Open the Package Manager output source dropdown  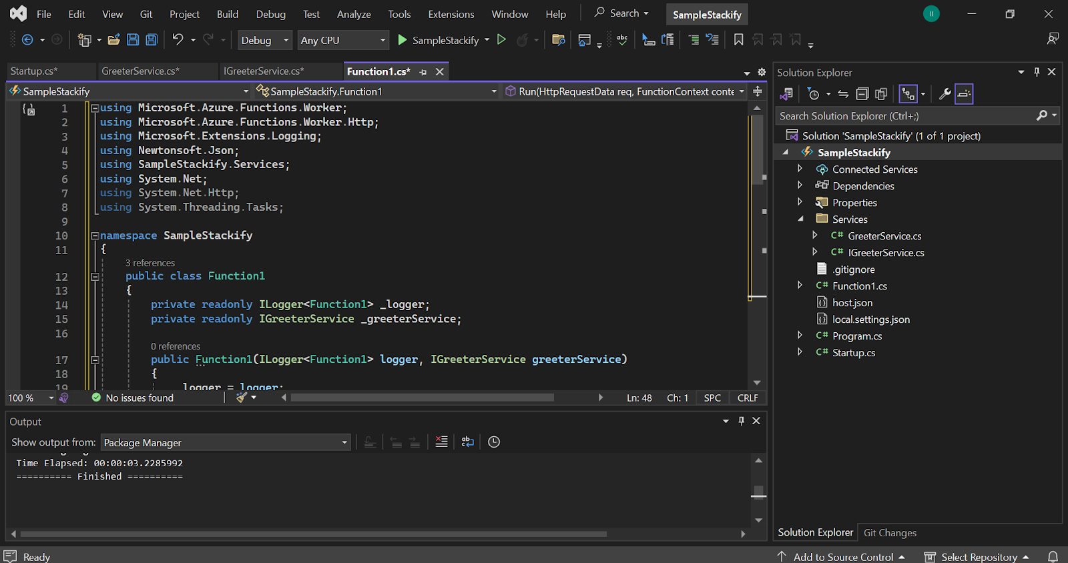(x=226, y=442)
